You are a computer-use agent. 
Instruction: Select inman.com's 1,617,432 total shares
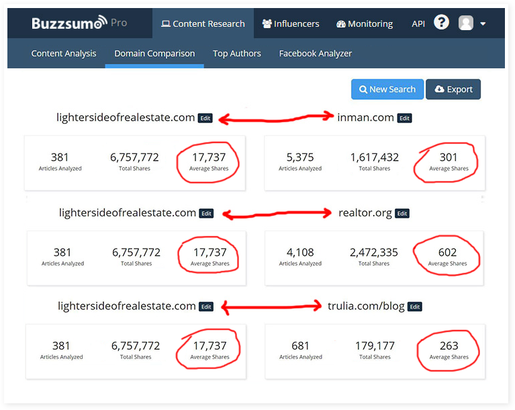[x=375, y=157]
